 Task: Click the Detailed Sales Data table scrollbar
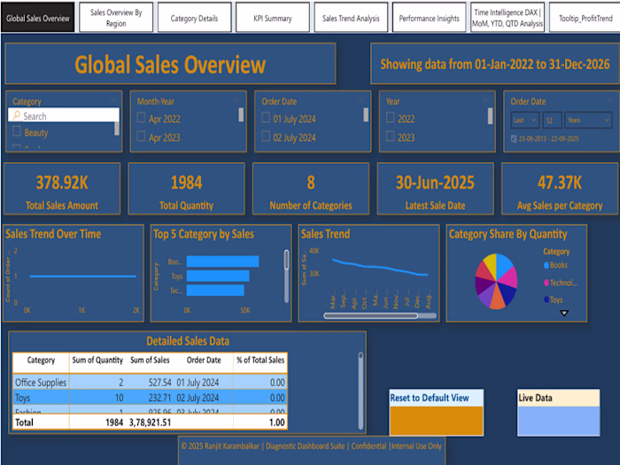pyautogui.click(x=360, y=391)
